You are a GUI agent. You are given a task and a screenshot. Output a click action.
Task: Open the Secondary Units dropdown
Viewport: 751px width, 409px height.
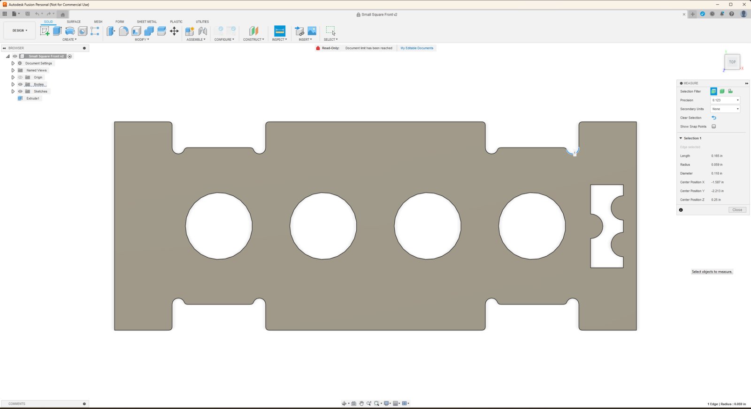(x=726, y=109)
